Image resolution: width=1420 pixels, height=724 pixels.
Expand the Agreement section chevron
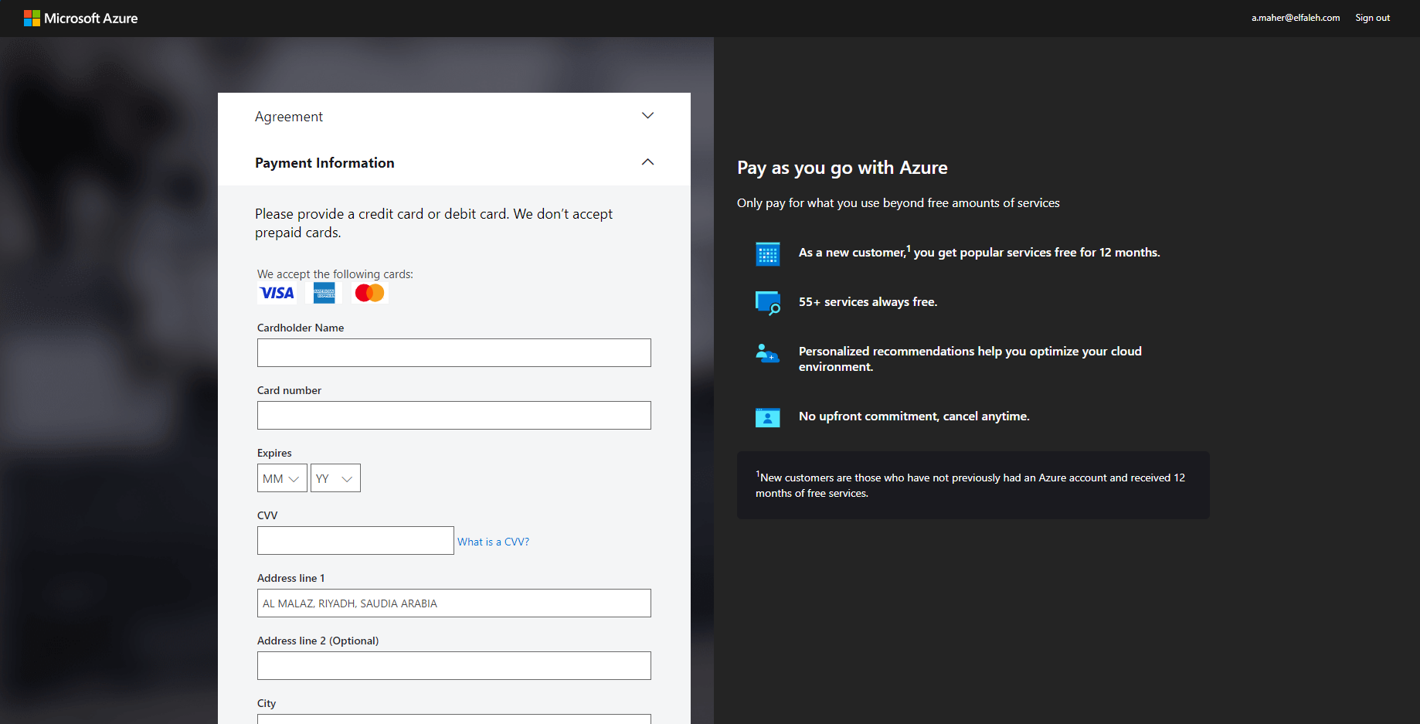tap(647, 116)
